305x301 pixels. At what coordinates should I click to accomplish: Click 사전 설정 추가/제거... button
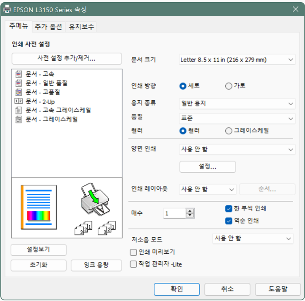[66, 58]
